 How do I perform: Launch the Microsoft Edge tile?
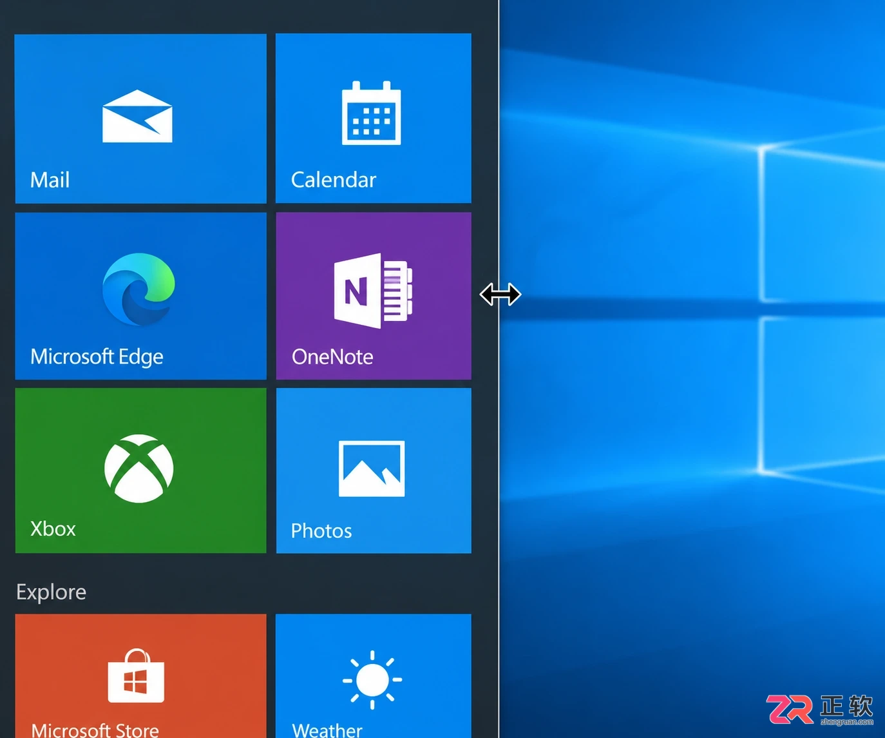pyautogui.click(x=140, y=296)
